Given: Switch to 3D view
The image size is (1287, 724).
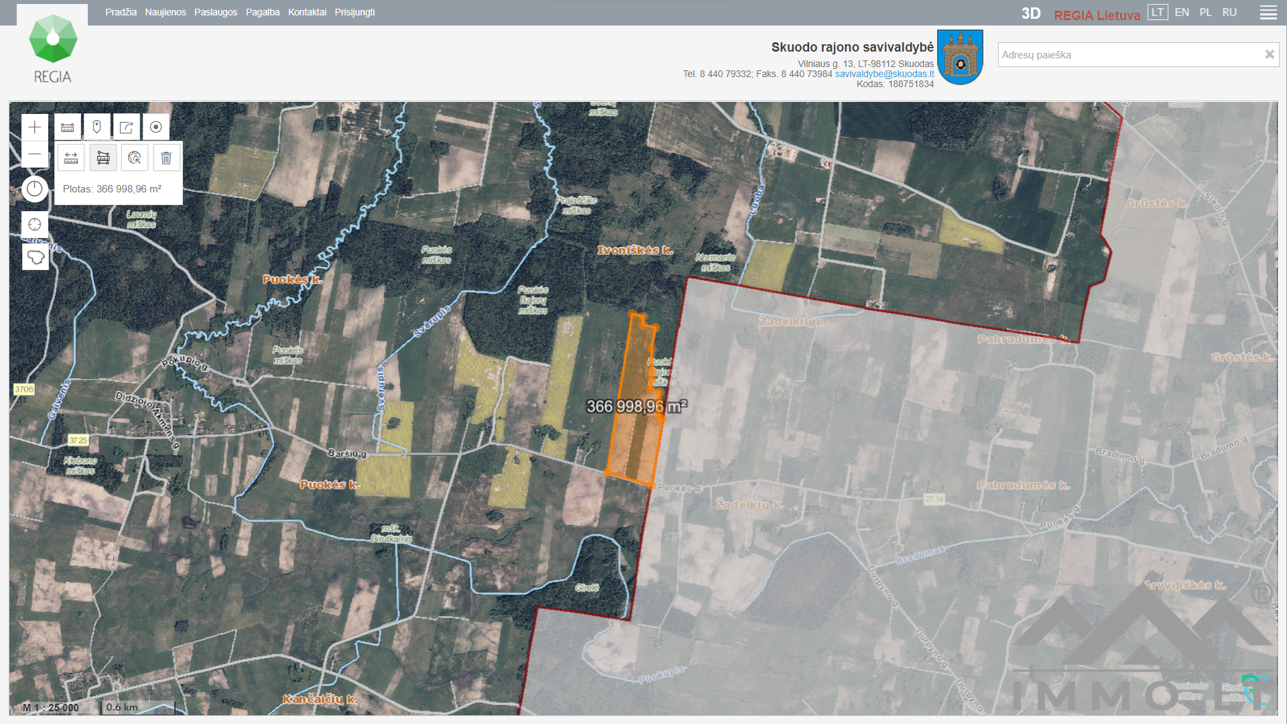Looking at the screenshot, I should click(1031, 13).
